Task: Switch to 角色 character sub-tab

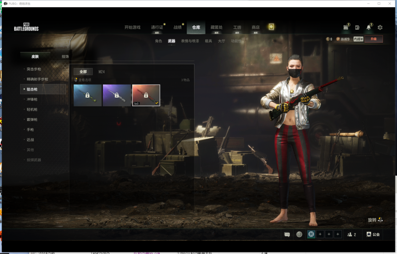Action: (158, 41)
